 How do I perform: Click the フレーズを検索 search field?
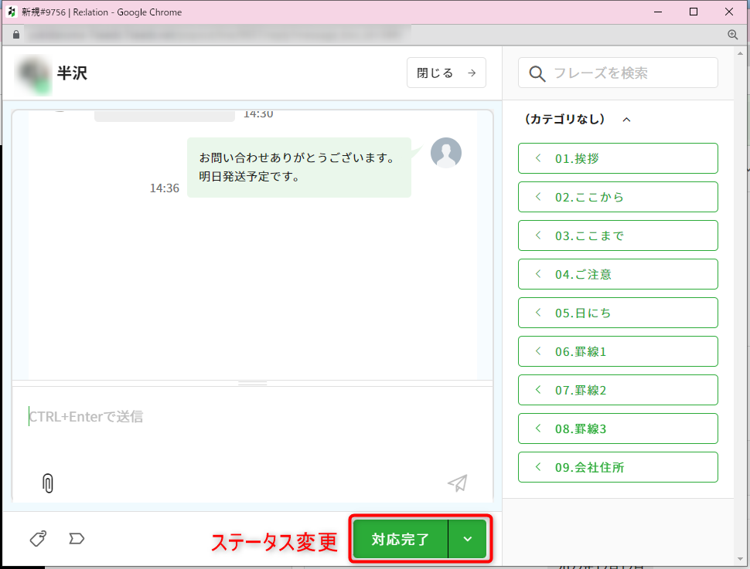[618, 73]
